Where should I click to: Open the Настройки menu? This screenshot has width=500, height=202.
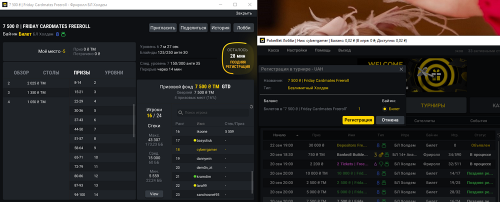(x=296, y=50)
